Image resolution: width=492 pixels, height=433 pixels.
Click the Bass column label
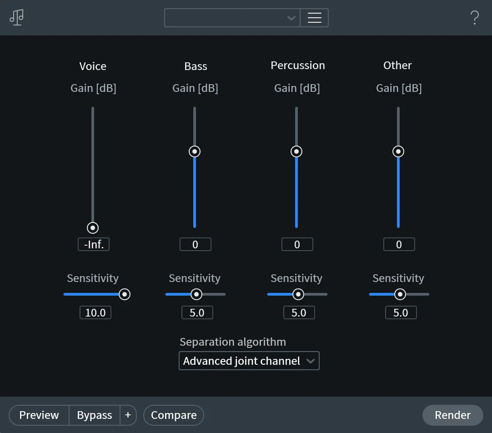(196, 66)
